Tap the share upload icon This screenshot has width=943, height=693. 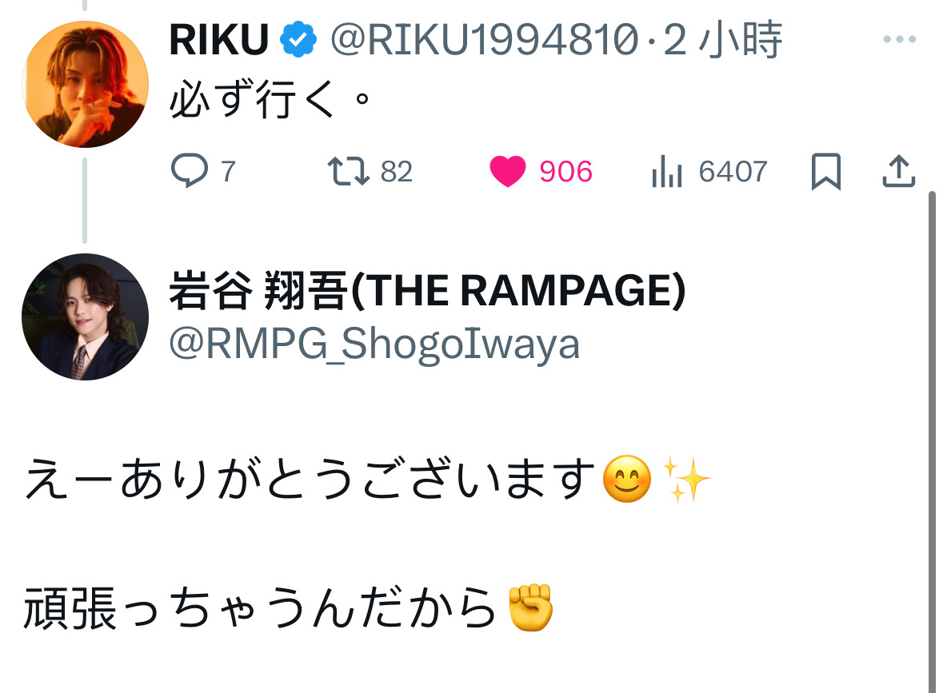coord(898,171)
